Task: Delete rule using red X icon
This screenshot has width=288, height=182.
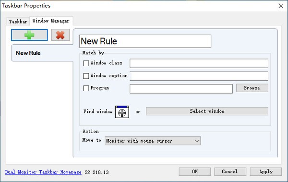Action: [x=60, y=35]
